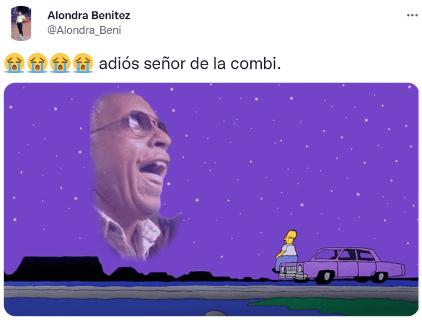The image size is (422, 320).
Task: Click the man's collared shirt in image
Action: 136,235
